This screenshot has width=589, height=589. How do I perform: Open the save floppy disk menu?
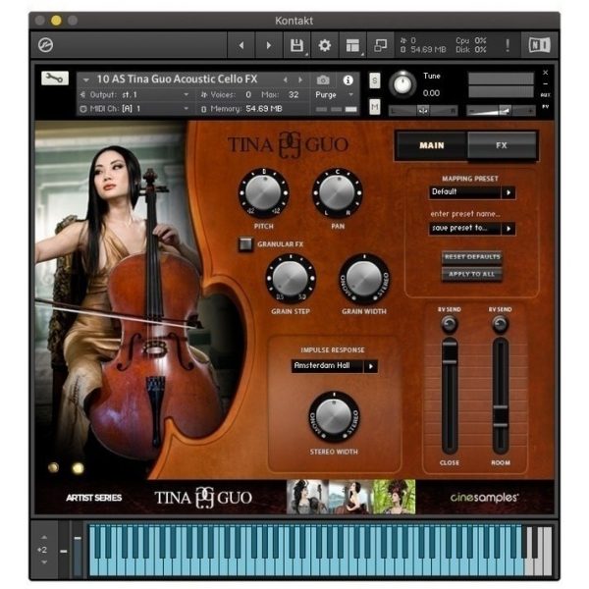point(296,45)
